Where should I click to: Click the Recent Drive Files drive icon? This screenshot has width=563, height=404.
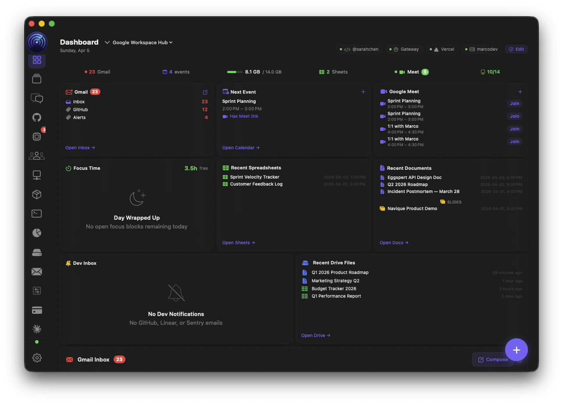305,263
